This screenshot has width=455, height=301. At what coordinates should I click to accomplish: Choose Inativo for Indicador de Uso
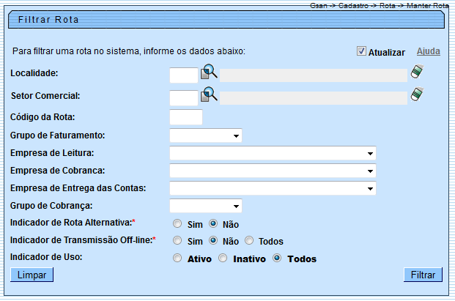[222, 259]
